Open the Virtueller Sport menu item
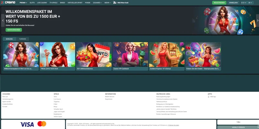The height and width of the screenshot is (129, 259). (75, 3)
